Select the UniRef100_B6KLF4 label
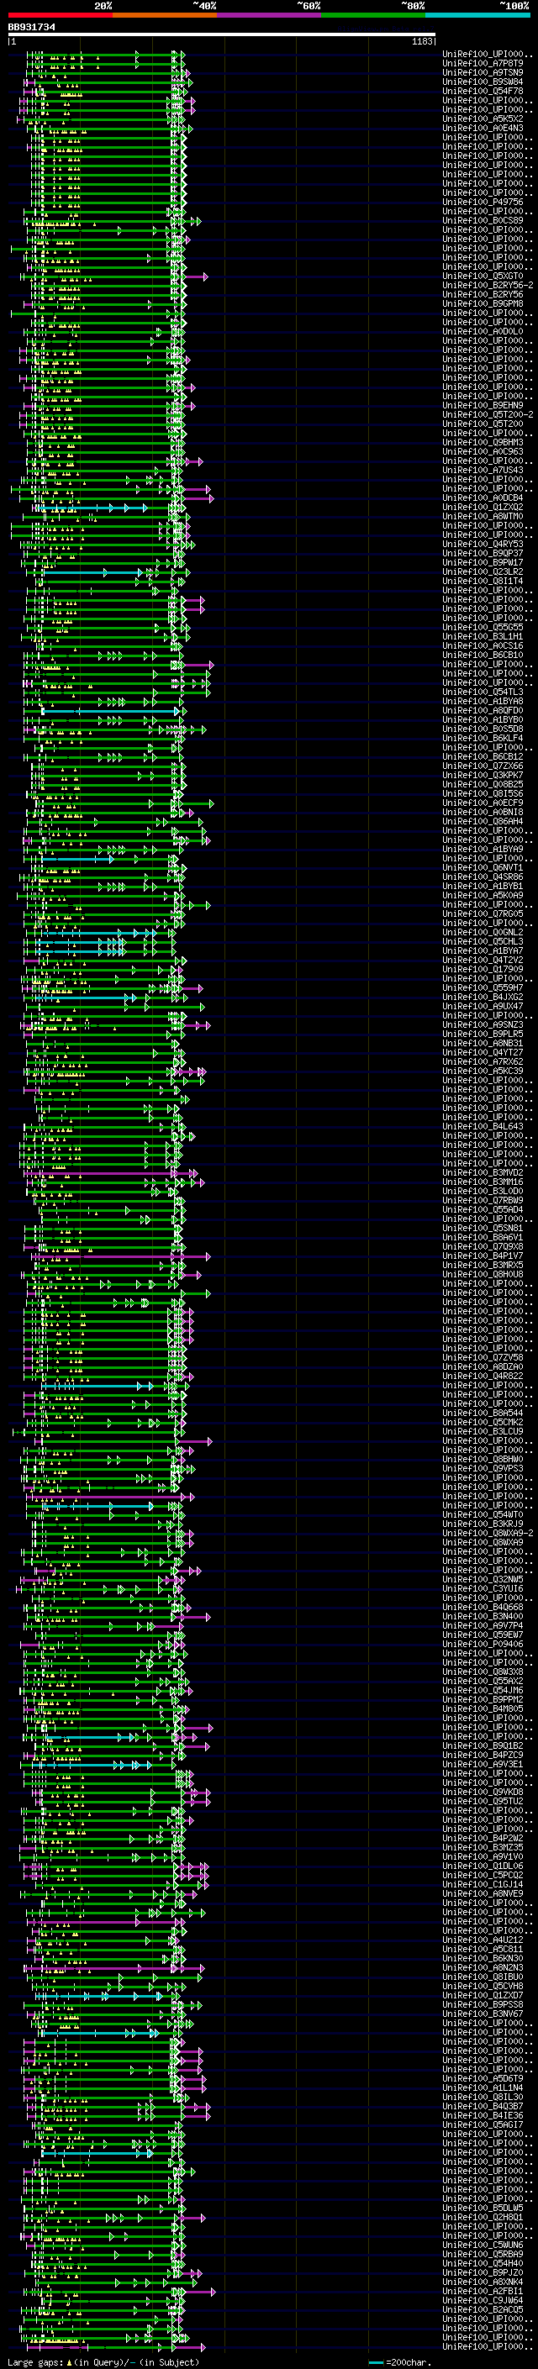This screenshot has height=2369, width=538. click(483, 738)
